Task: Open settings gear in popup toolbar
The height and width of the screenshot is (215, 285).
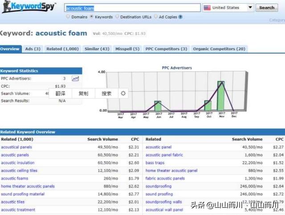Action: (x=123, y=93)
